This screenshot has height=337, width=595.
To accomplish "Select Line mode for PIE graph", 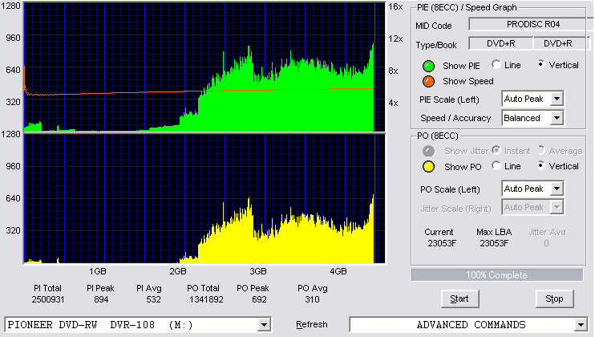I will tap(496, 64).
